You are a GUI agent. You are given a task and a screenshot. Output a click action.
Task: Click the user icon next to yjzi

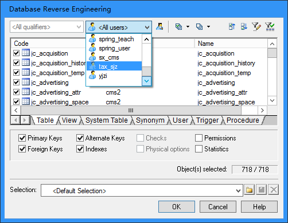92,75
